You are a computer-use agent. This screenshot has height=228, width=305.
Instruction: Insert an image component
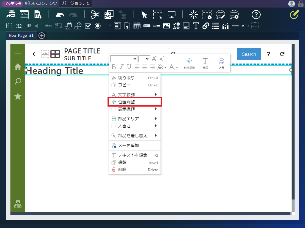(x=166, y=26)
